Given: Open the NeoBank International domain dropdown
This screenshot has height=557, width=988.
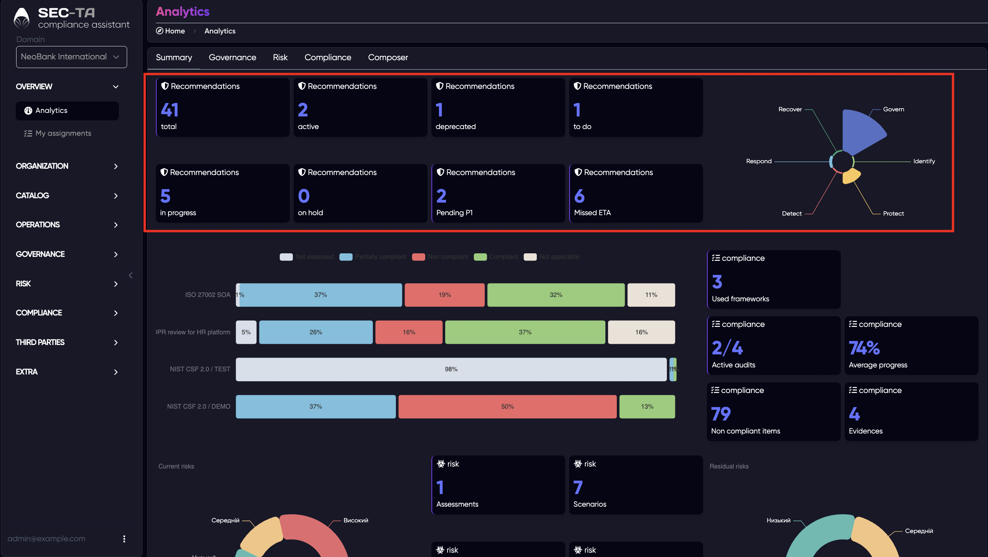Looking at the screenshot, I should (x=71, y=57).
